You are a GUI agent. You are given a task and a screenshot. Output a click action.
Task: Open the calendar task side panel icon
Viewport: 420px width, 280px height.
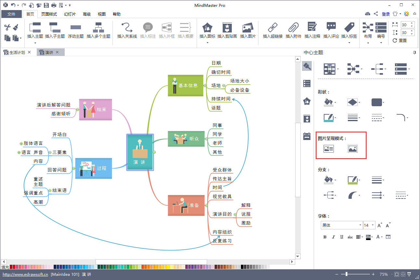click(x=307, y=136)
